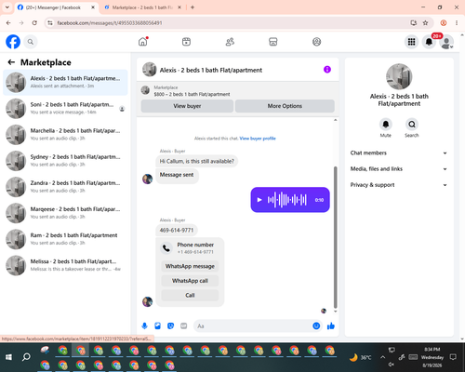465x372 pixels.
Task: Switch to the Marketplace browser tab
Action: coord(142,7)
